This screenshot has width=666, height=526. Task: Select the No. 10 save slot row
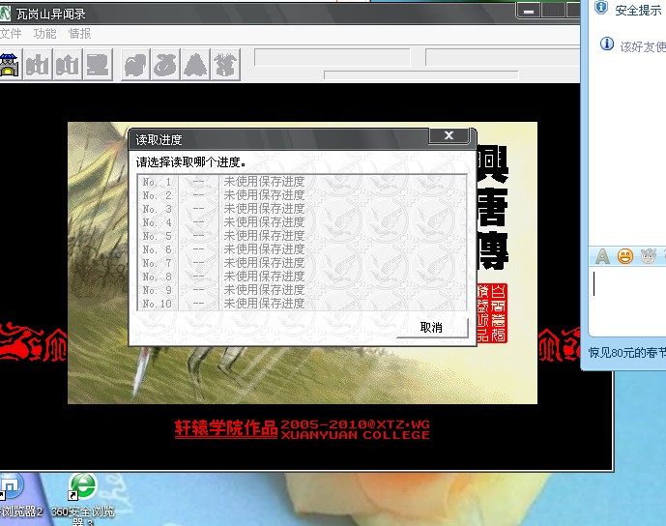click(302, 304)
